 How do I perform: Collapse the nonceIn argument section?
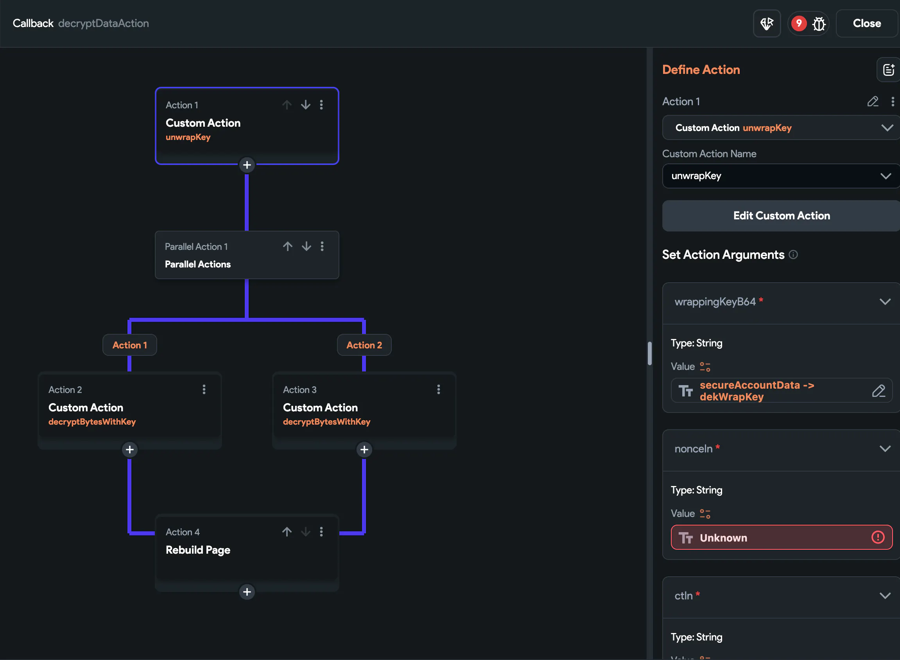click(885, 448)
